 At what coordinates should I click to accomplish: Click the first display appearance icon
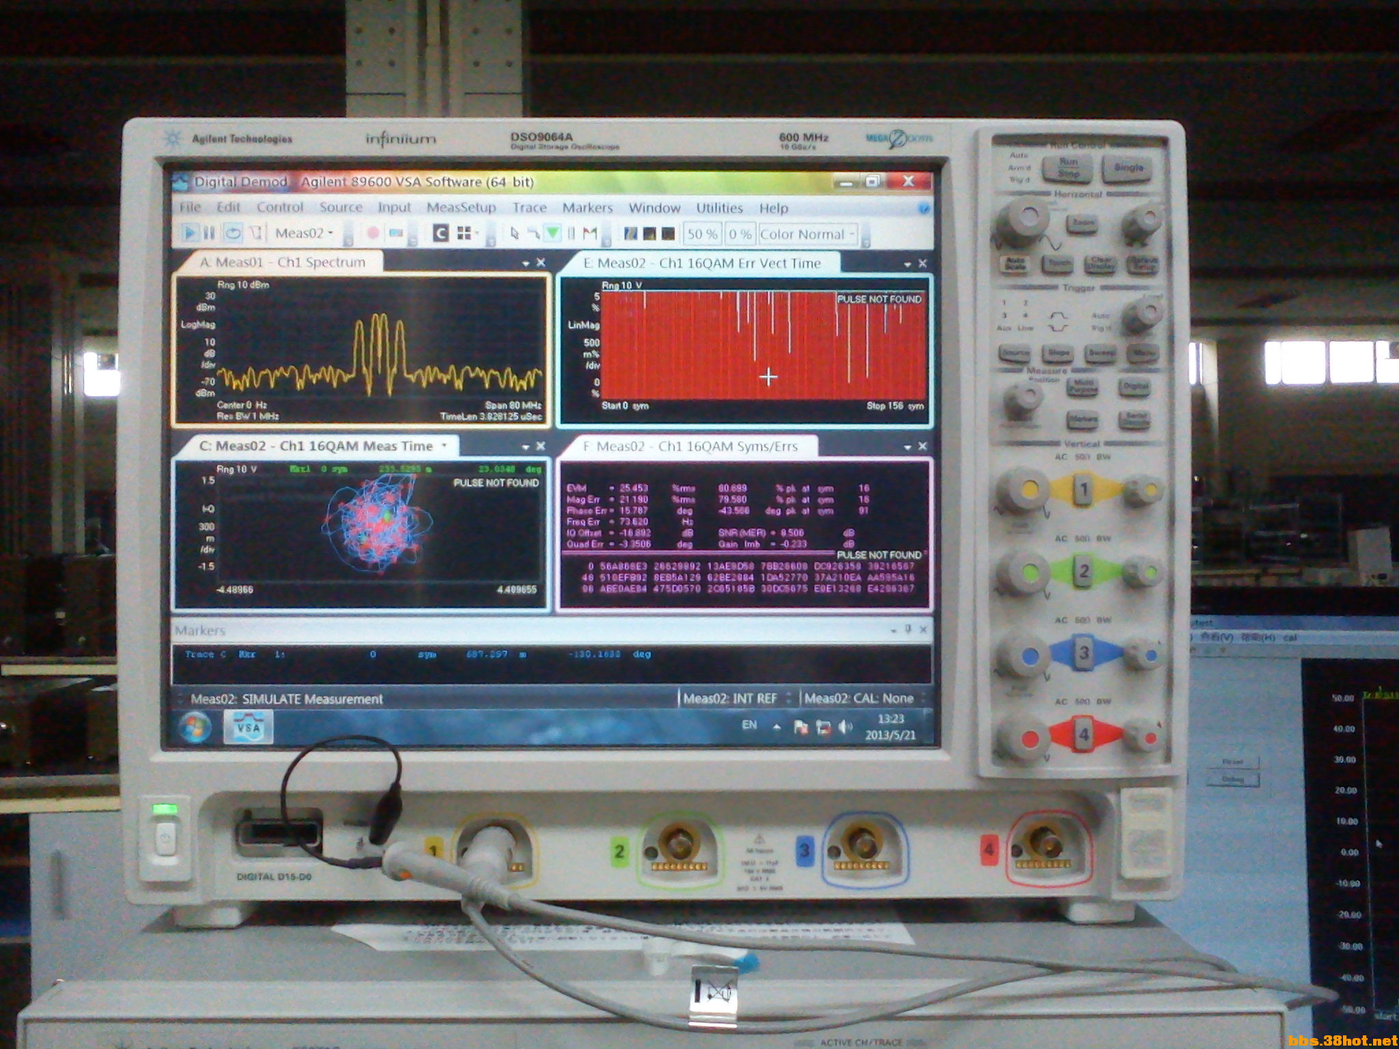click(631, 234)
